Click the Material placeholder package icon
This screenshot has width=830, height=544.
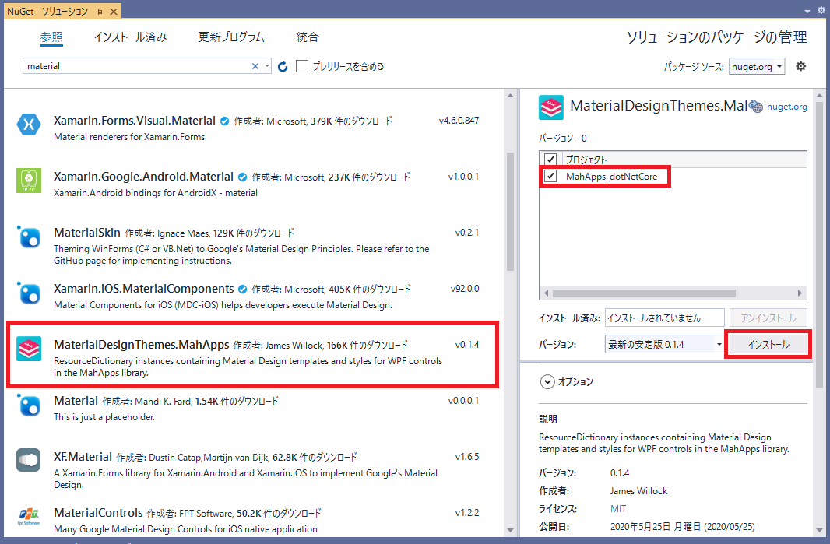coord(29,405)
